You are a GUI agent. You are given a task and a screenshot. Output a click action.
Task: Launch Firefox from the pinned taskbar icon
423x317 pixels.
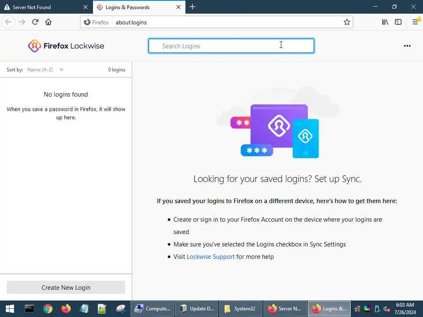pyautogui.click(x=66, y=309)
